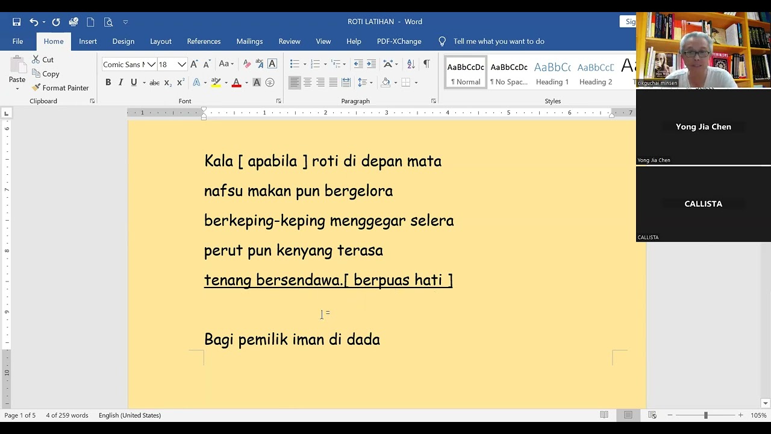Align text left

[x=295, y=83]
